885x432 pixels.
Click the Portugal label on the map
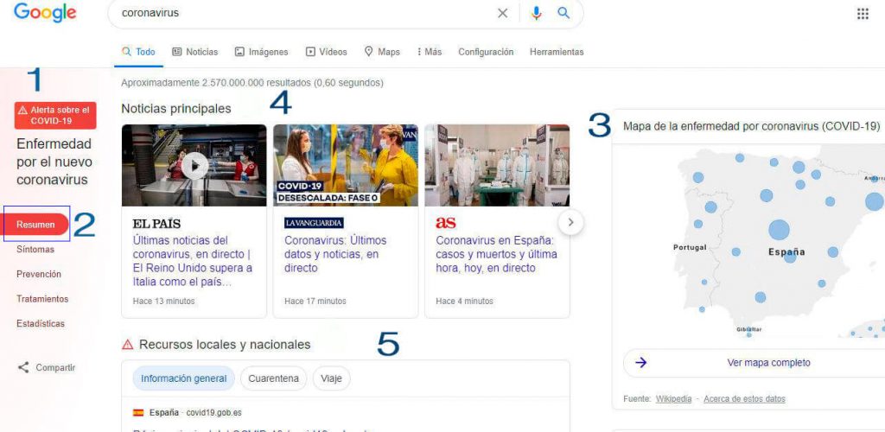[x=690, y=247]
